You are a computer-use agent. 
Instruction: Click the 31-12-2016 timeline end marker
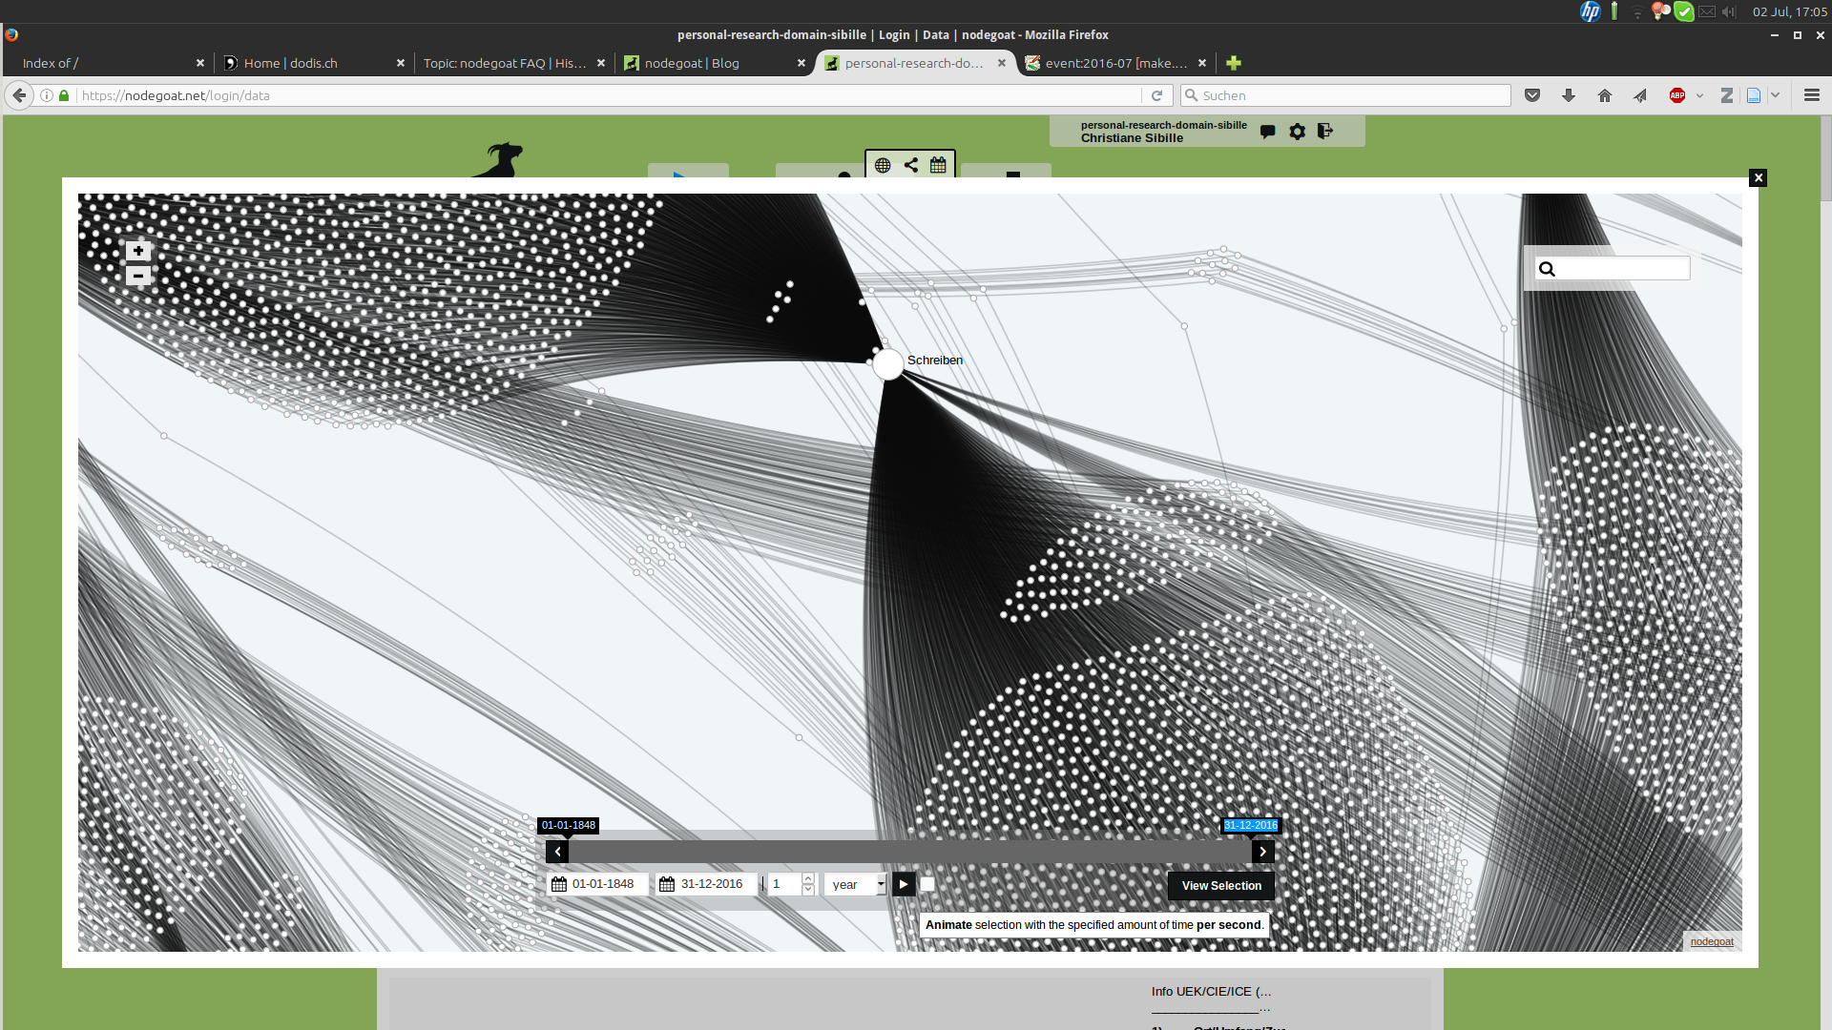point(1251,826)
